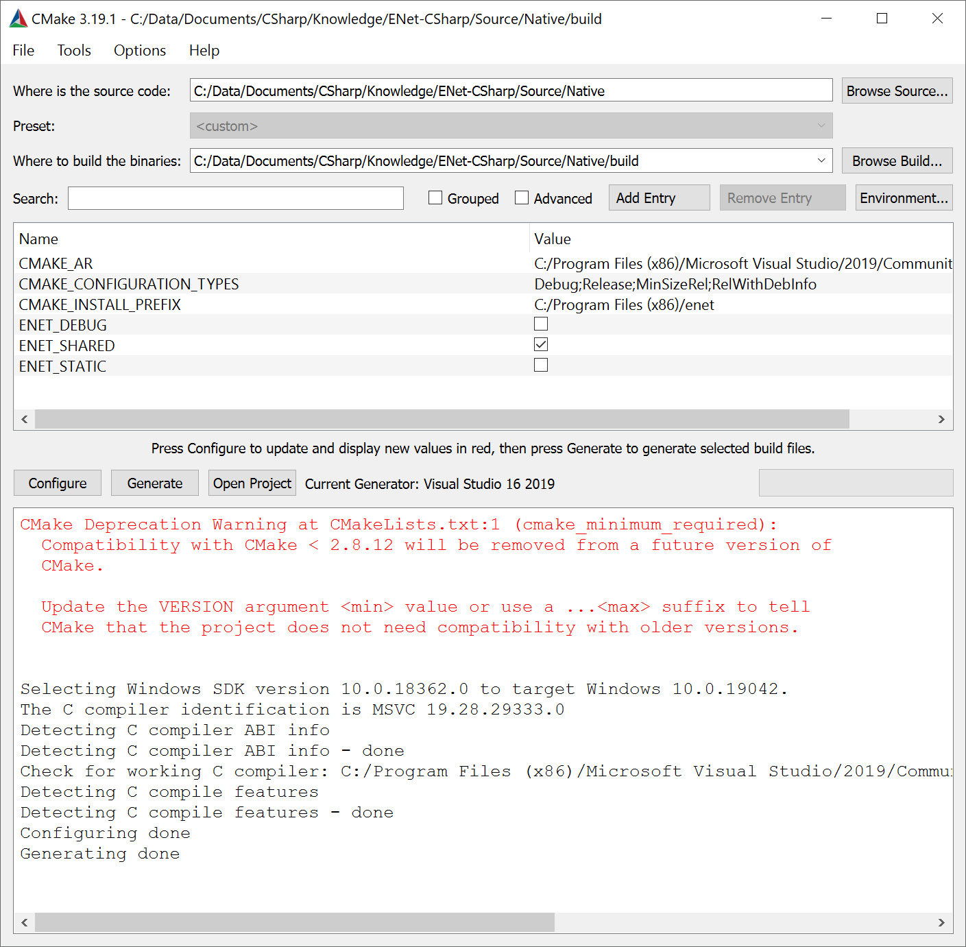This screenshot has width=966, height=947.
Task: Click 'Current Generator: Visual Studio 16 2019' label
Action: coord(430,483)
